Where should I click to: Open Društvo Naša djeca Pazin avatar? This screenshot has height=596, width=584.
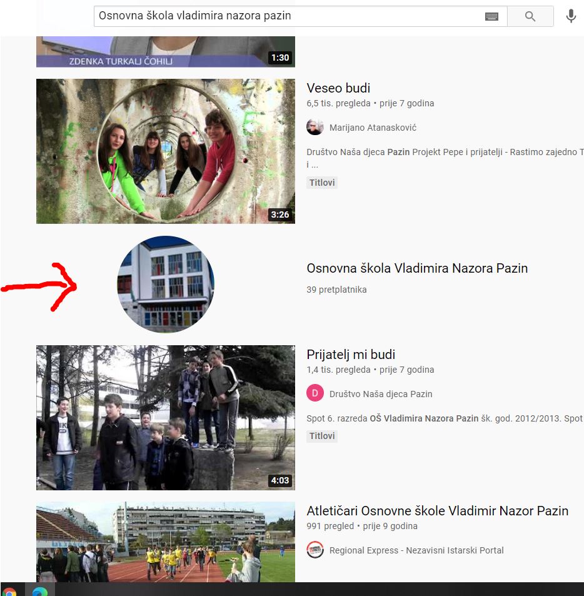point(315,393)
